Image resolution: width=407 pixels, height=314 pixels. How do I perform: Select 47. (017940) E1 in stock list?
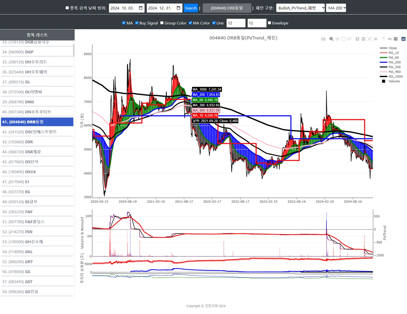click(37, 182)
